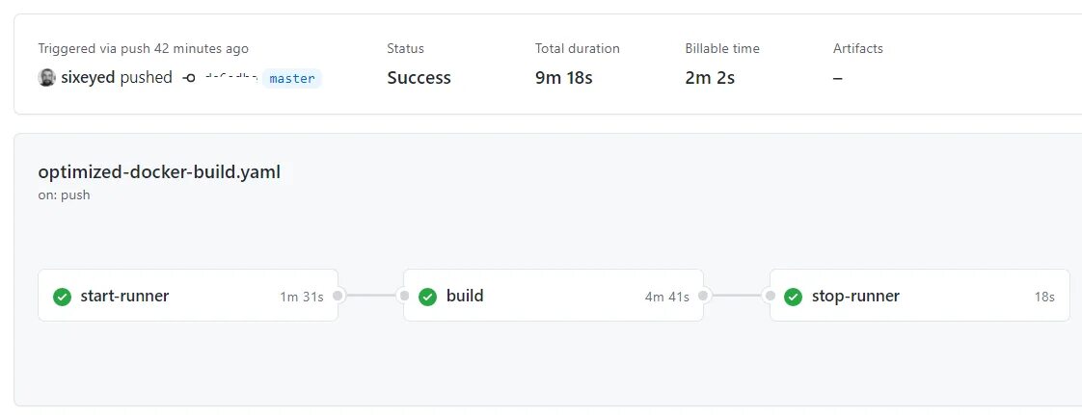Select the master branch label
Screen dimensions: 1082x415
click(292, 78)
